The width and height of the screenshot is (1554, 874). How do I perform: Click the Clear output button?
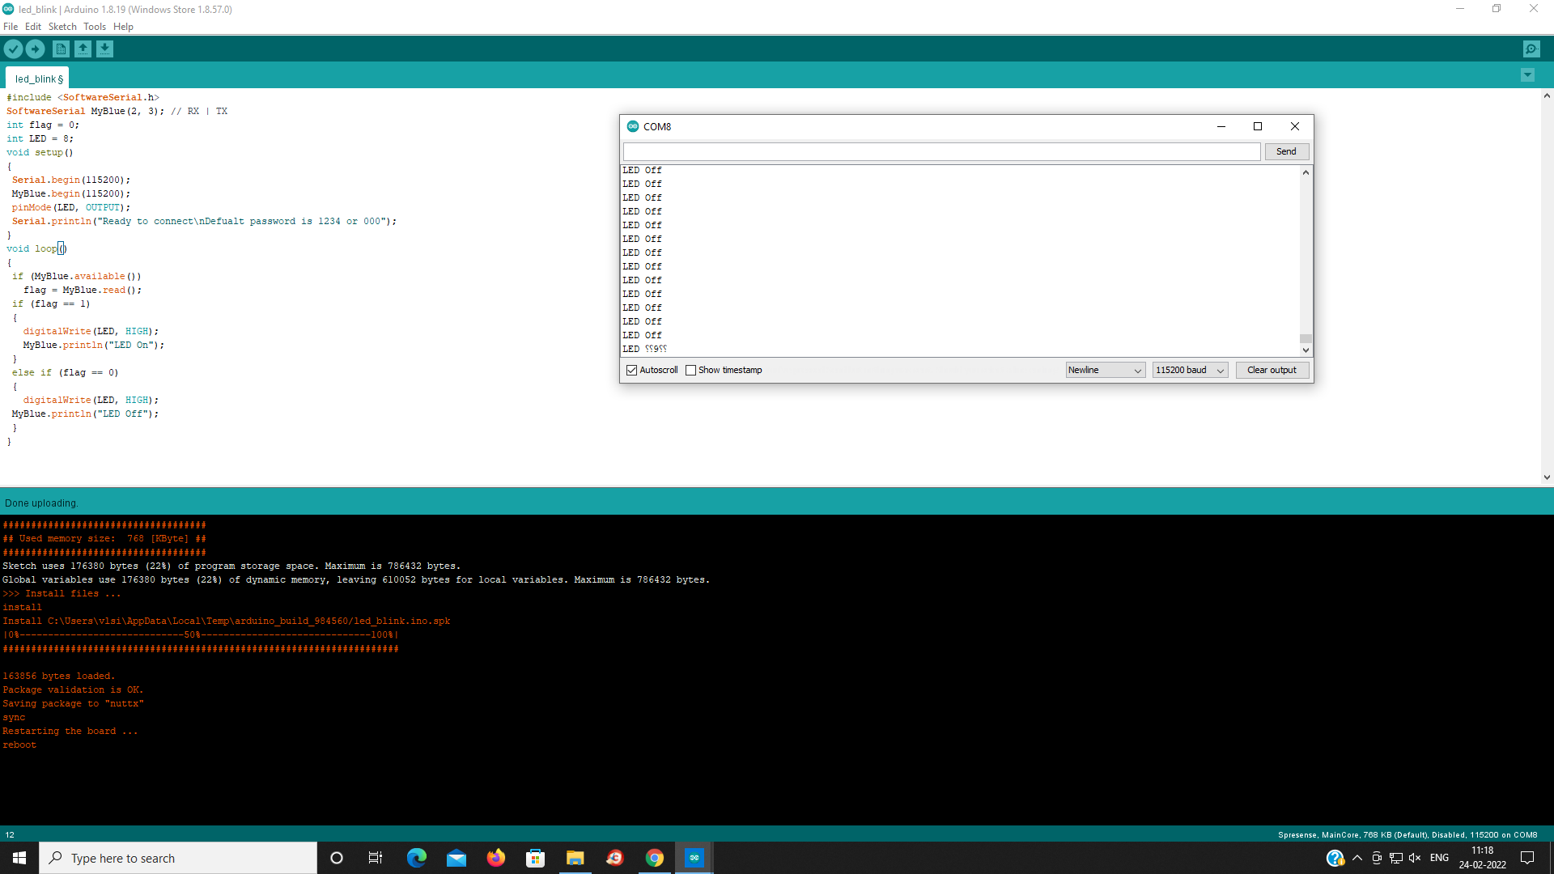click(x=1272, y=370)
